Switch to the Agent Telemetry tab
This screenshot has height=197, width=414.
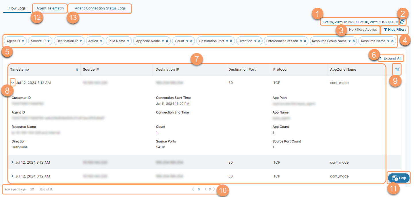(50, 8)
